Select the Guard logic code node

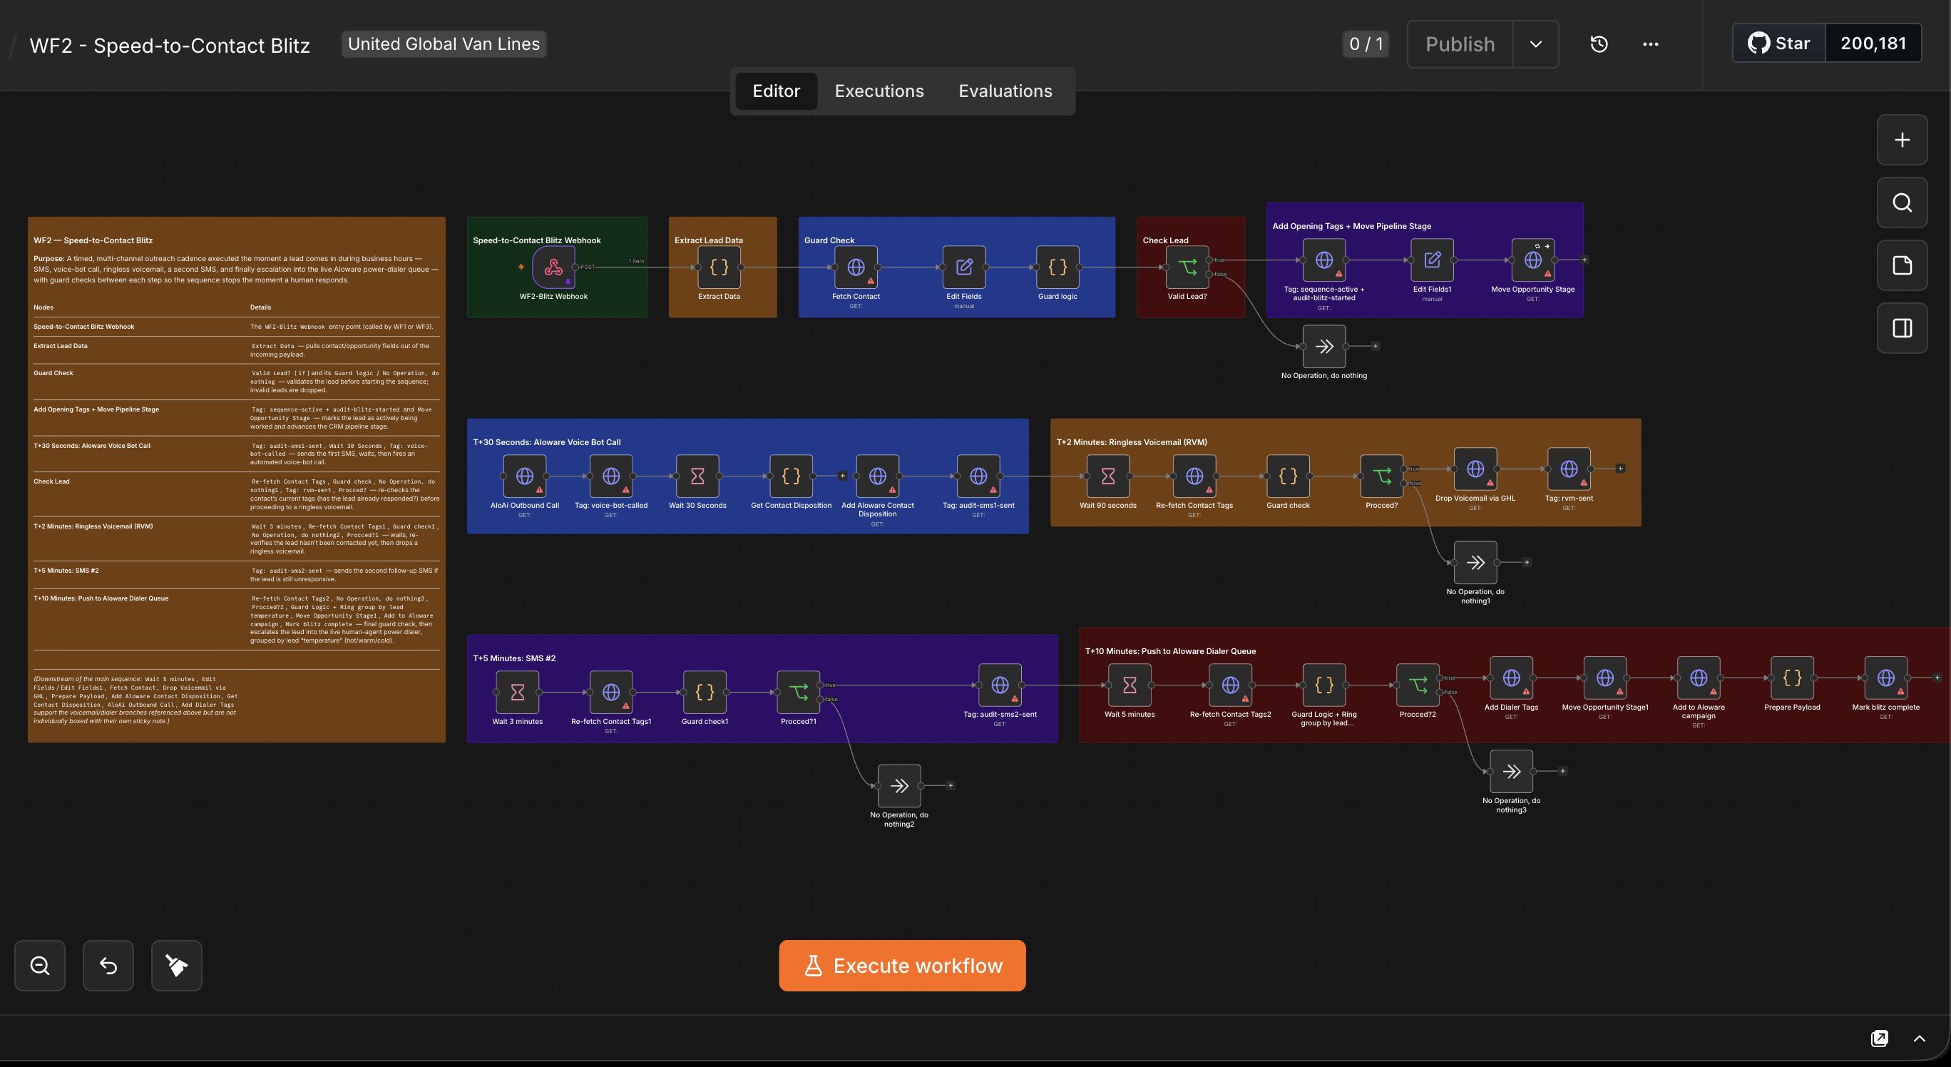point(1058,267)
